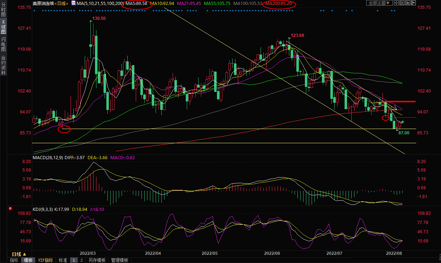
Task: Click 另存模板 to save template
Action: coord(97,260)
